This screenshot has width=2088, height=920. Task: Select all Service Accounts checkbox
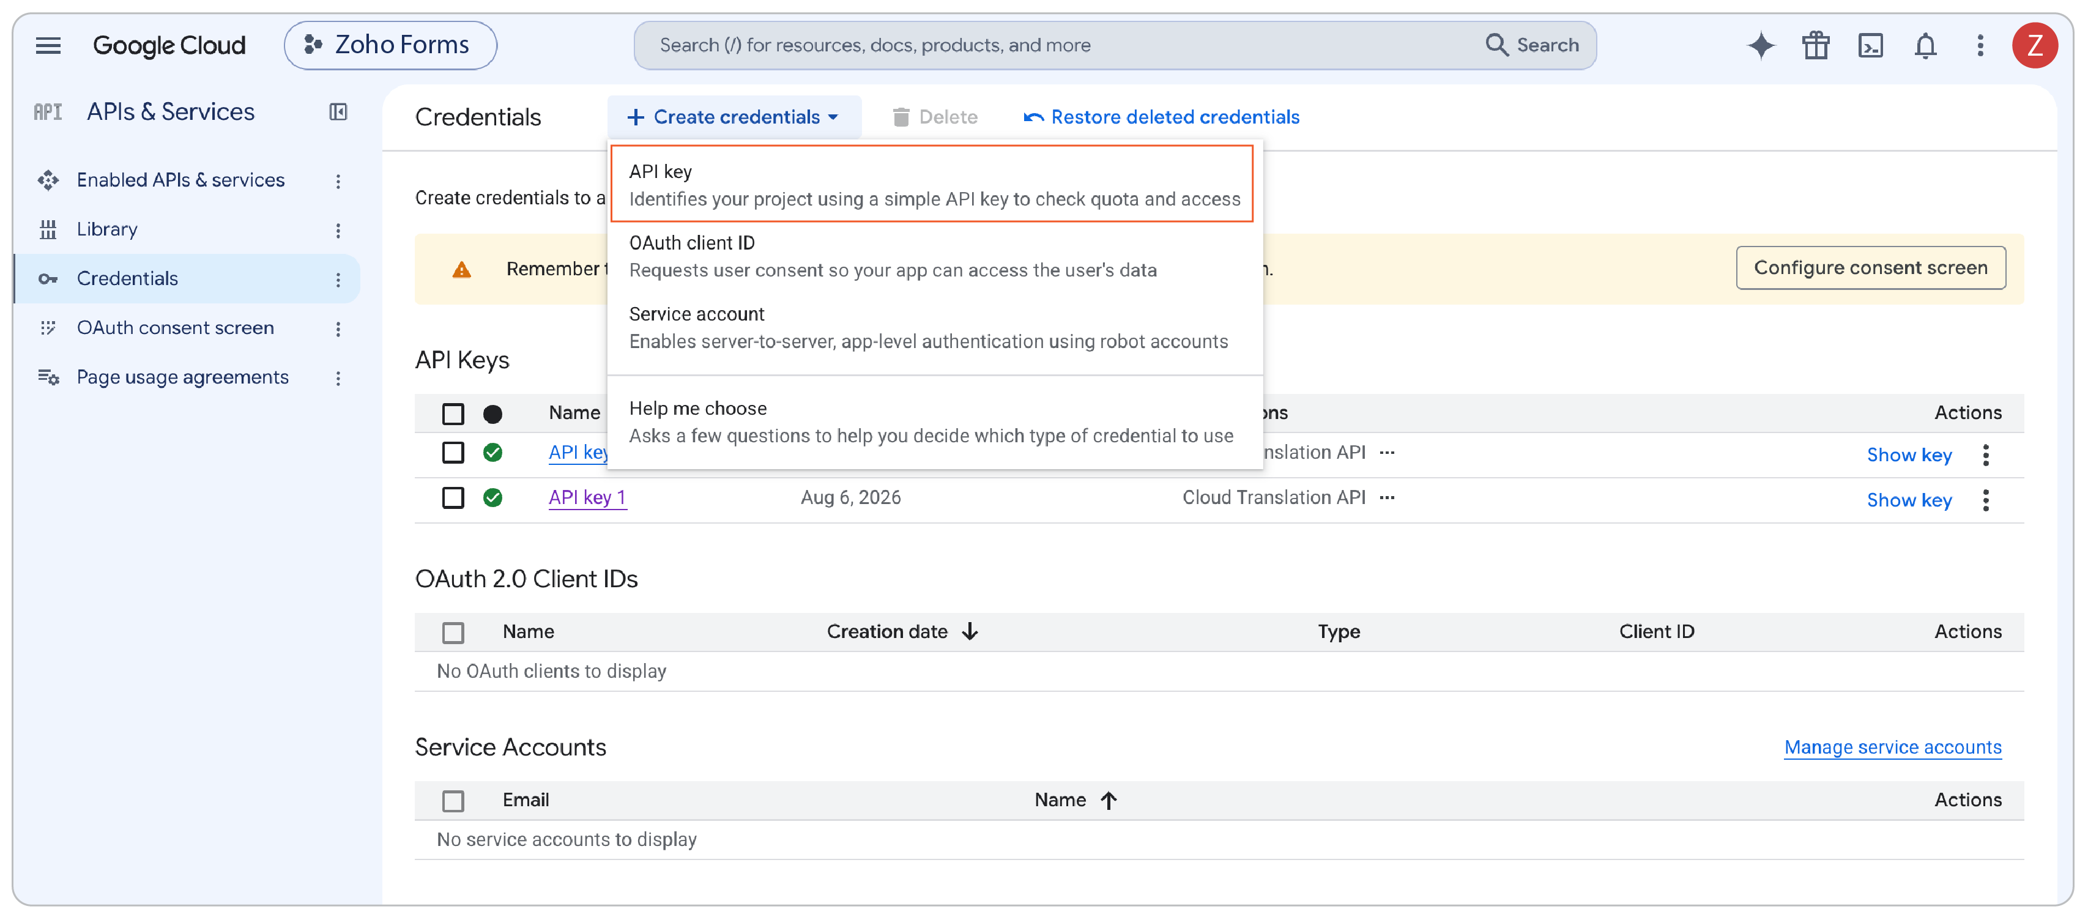tap(453, 802)
